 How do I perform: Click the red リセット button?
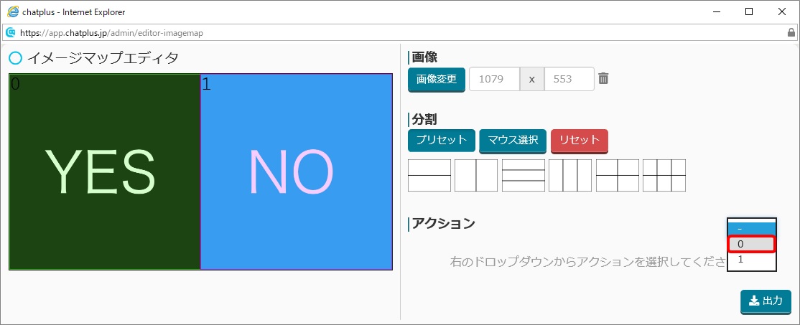[580, 141]
